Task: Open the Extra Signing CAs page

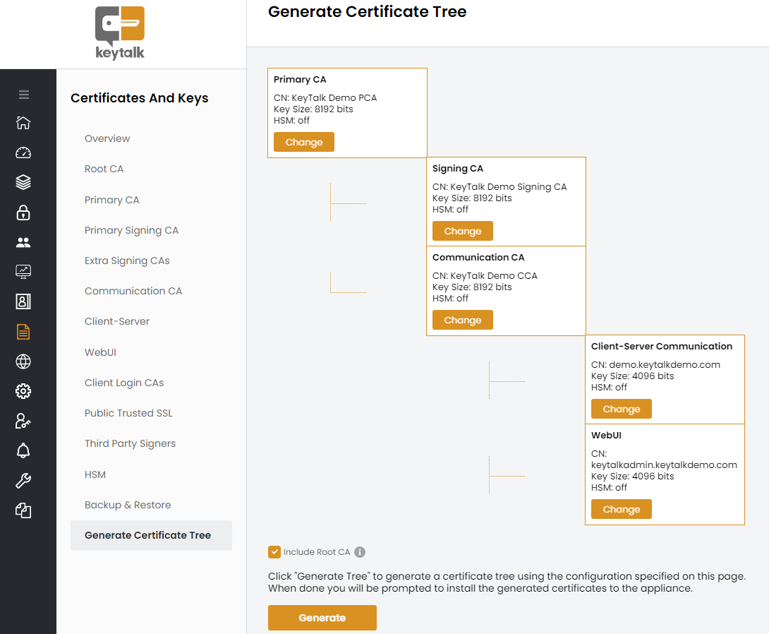Action: (127, 261)
